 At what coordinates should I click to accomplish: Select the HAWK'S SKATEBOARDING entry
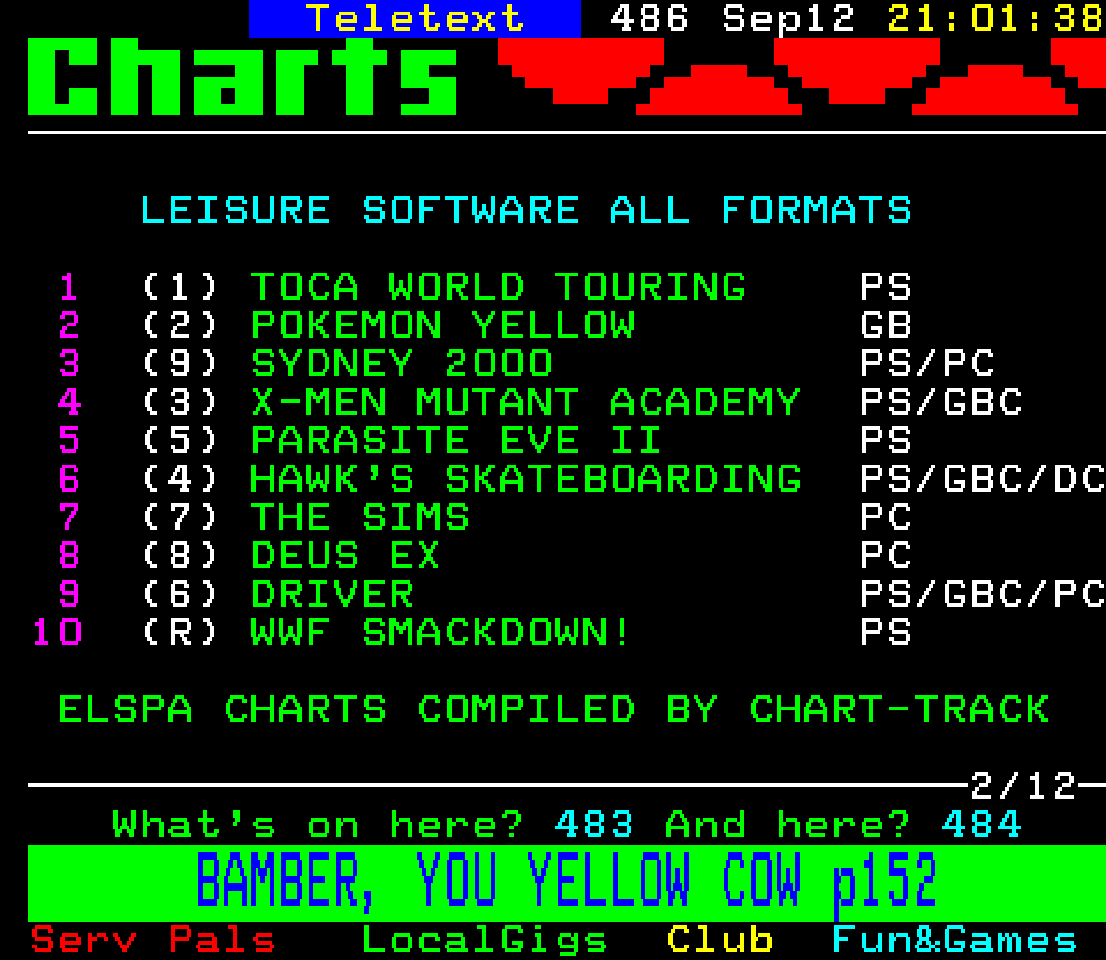pyautogui.click(x=525, y=479)
